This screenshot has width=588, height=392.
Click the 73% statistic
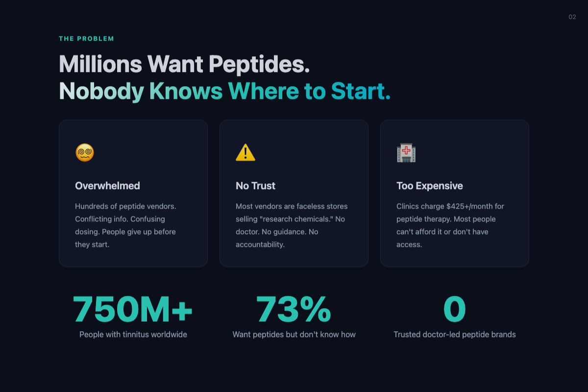[x=294, y=310]
